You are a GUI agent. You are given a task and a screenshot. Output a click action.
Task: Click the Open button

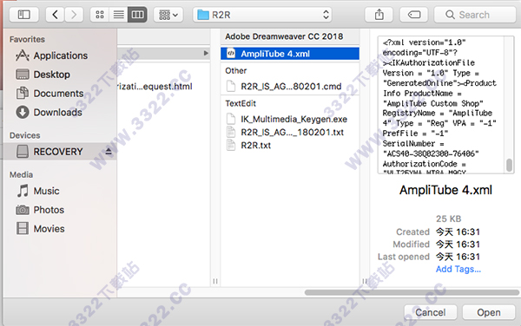click(488, 312)
